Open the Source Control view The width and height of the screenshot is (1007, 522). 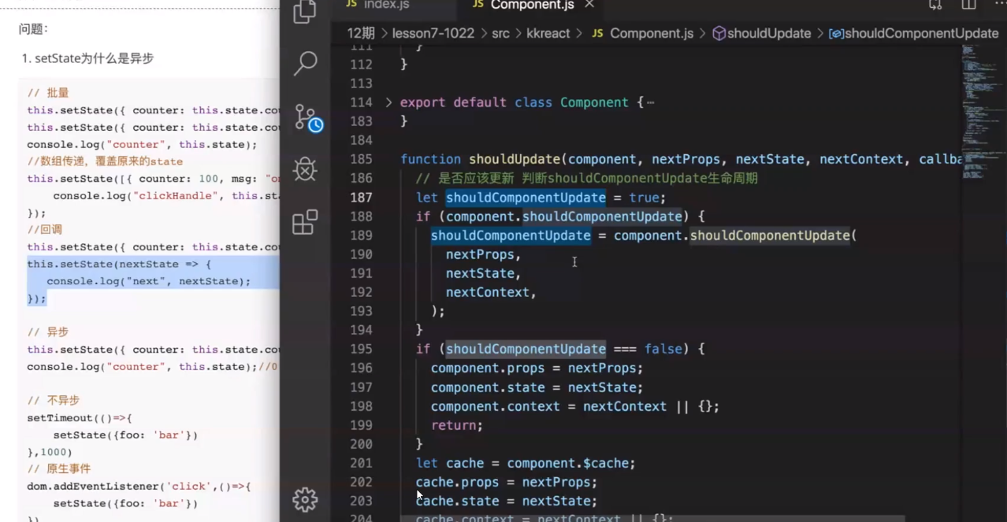pyautogui.click(x=304, y=117)
